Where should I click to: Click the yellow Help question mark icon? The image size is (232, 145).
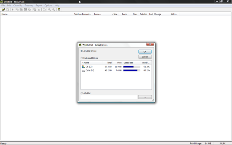tap(59, 9)
